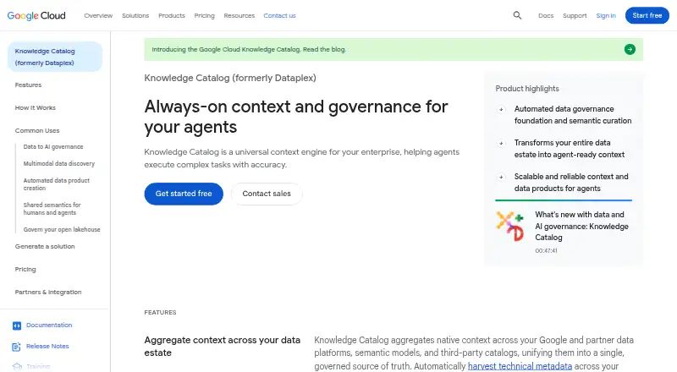Open the Training sidebar link
Viewport: 677px width, 372px height.
tap(38, 366)
